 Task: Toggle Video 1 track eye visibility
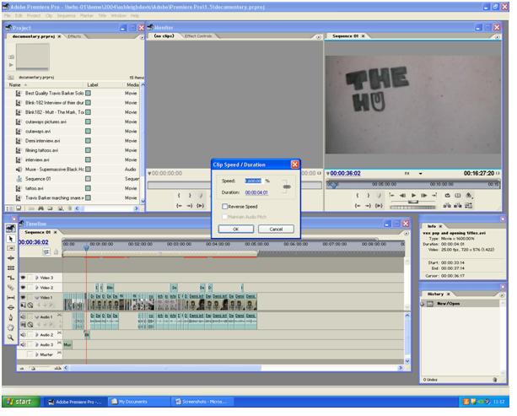coord(23,297)
